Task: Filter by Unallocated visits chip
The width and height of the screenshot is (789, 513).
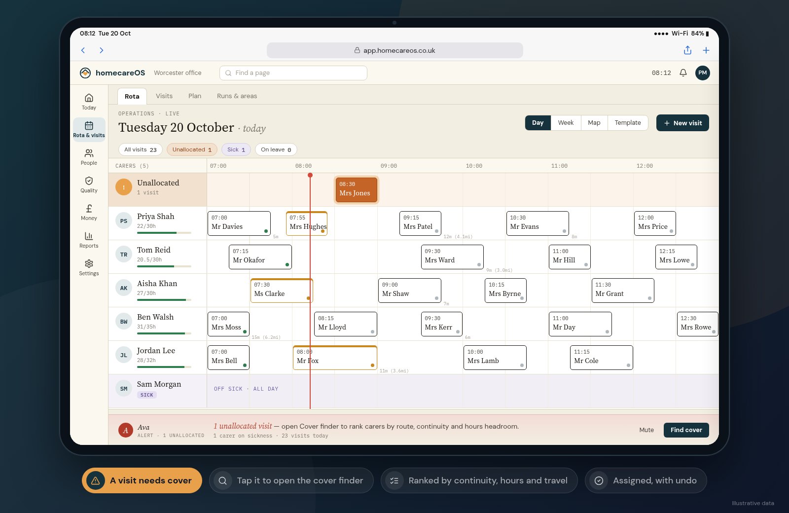Action: (x=192, y=149)
